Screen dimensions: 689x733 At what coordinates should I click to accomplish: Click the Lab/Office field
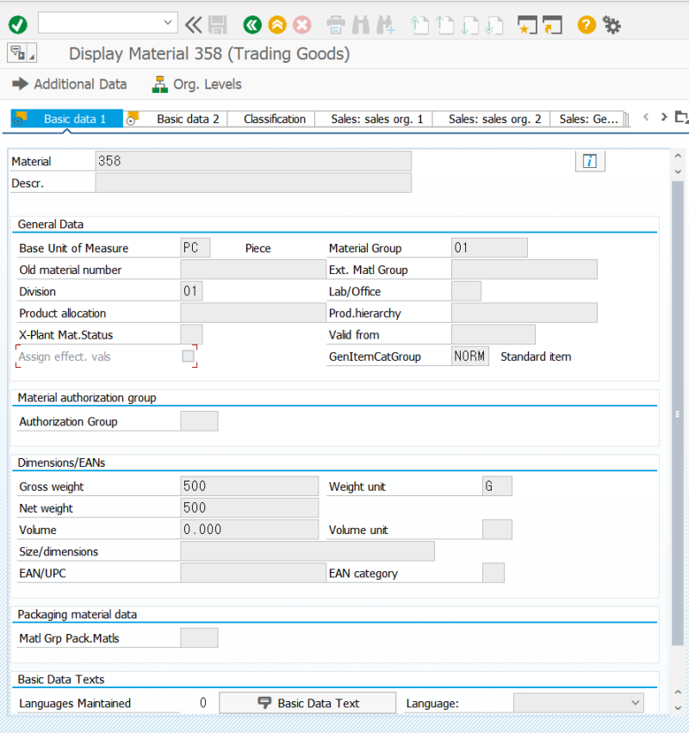[467, 291]
